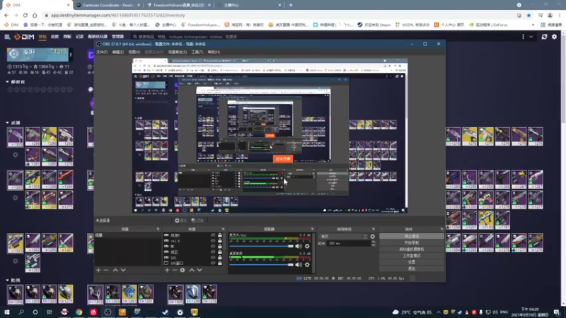Bookmark this page with the star
This screenshot has height=318, width=566.
tap(529, 15)
